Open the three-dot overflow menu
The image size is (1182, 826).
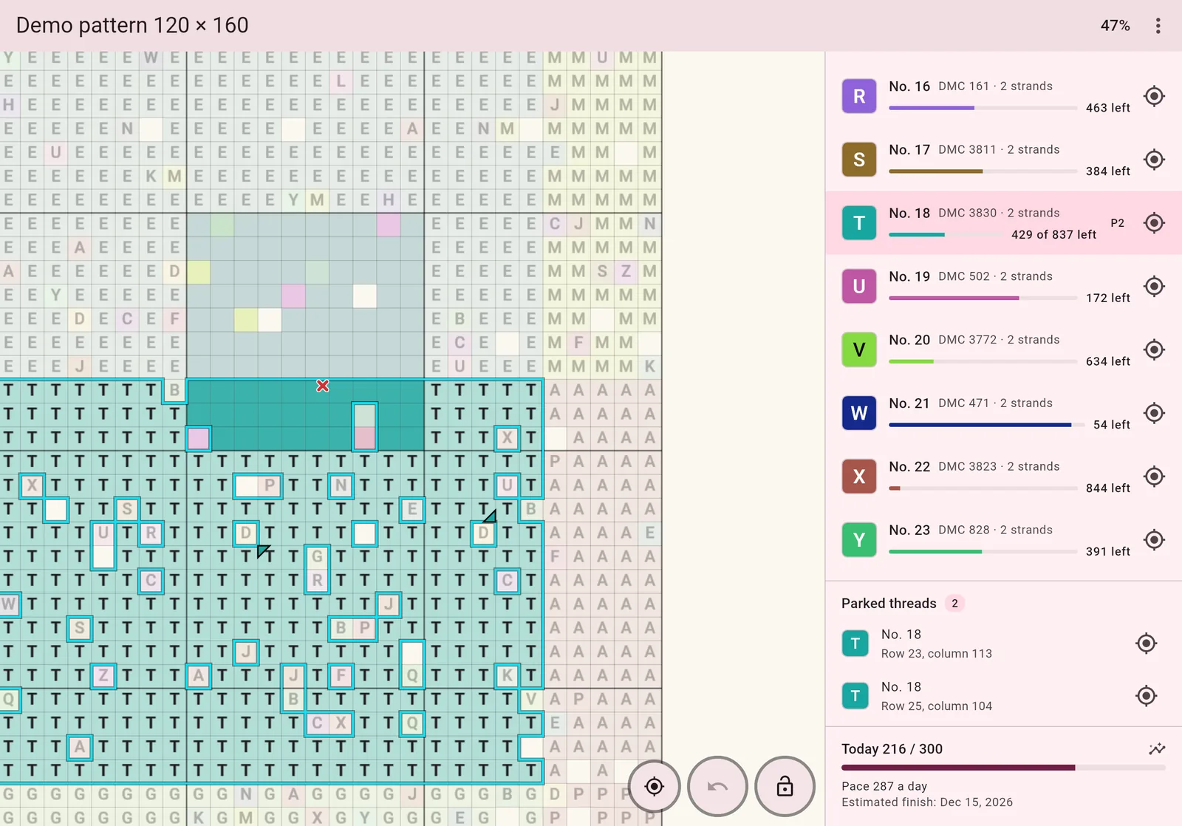pyautogui.click(x=1158, y=26)
